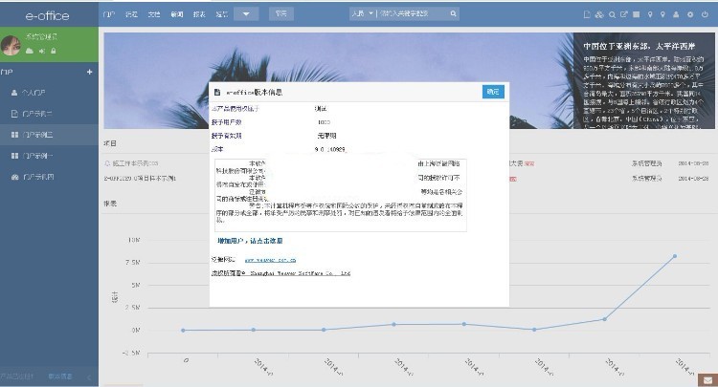Click the user profile icon in top bar
The image size is (718, 387).
click(677, 14)
